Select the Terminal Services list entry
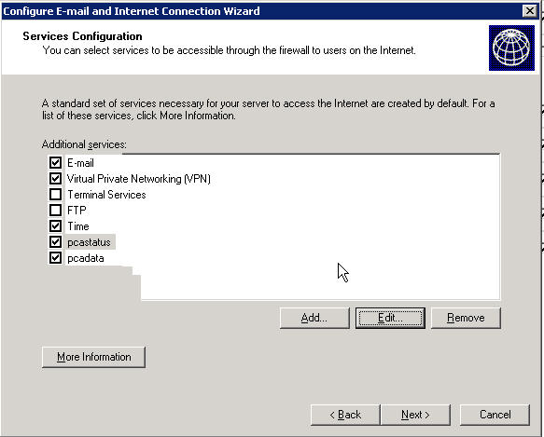Viewport: 544px width, 437px height. (x=106, y=195)
